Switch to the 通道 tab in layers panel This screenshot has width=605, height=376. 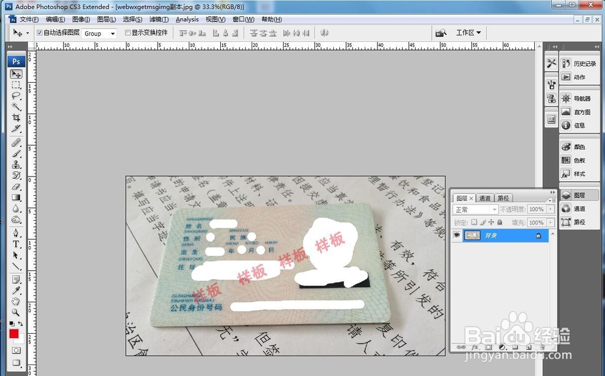485,198
